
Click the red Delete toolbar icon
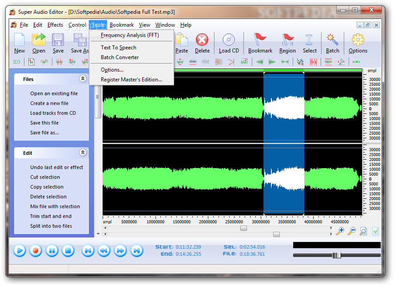[202, 40]
